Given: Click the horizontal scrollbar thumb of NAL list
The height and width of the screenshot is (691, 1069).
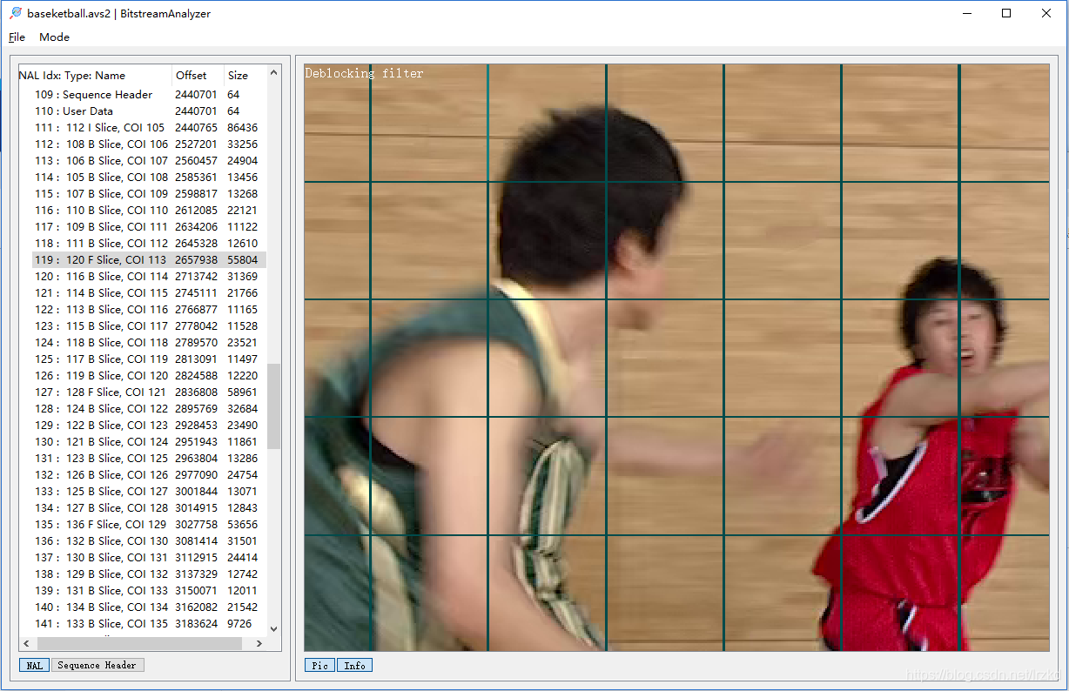Looking at the screenshot, I should (138, 643).
